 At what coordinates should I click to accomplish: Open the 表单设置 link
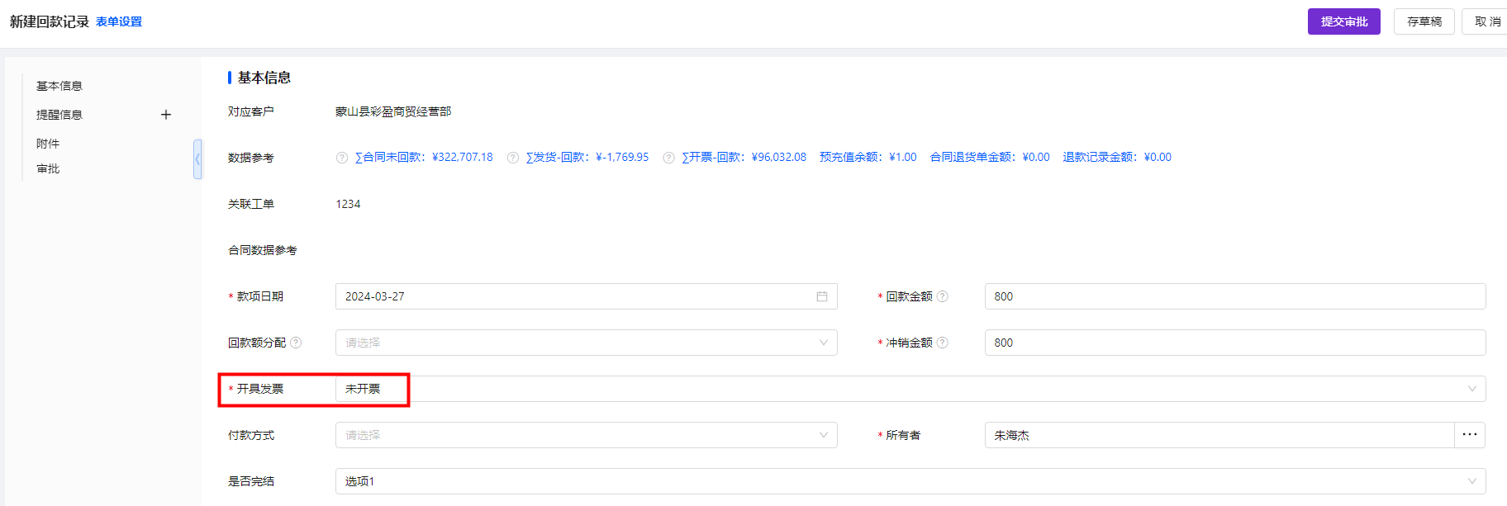(x=119, y=21)
